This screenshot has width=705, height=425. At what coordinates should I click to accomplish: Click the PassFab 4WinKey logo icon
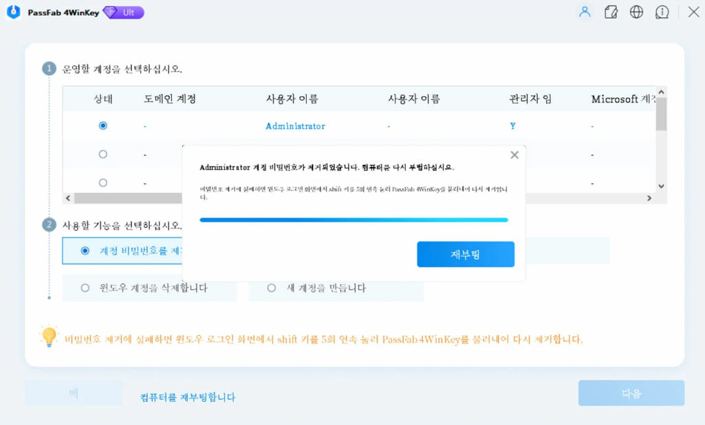pyautogui.click(x=14, y=12)
